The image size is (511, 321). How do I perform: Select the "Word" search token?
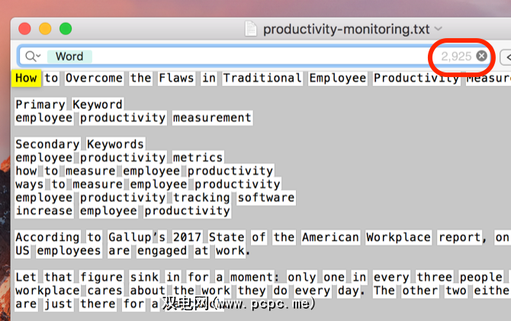point(69,56)
